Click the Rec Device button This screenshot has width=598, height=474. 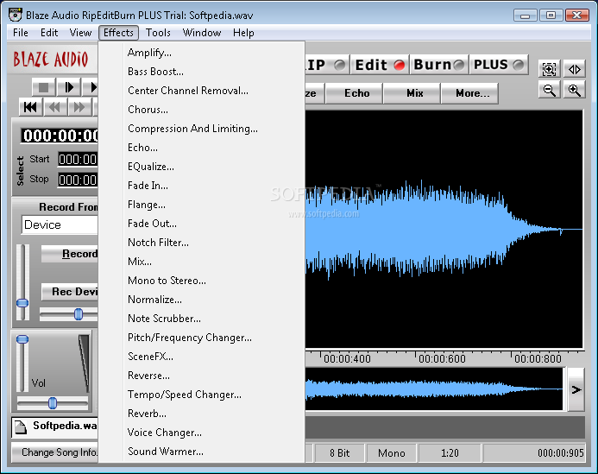coord(69,292)
